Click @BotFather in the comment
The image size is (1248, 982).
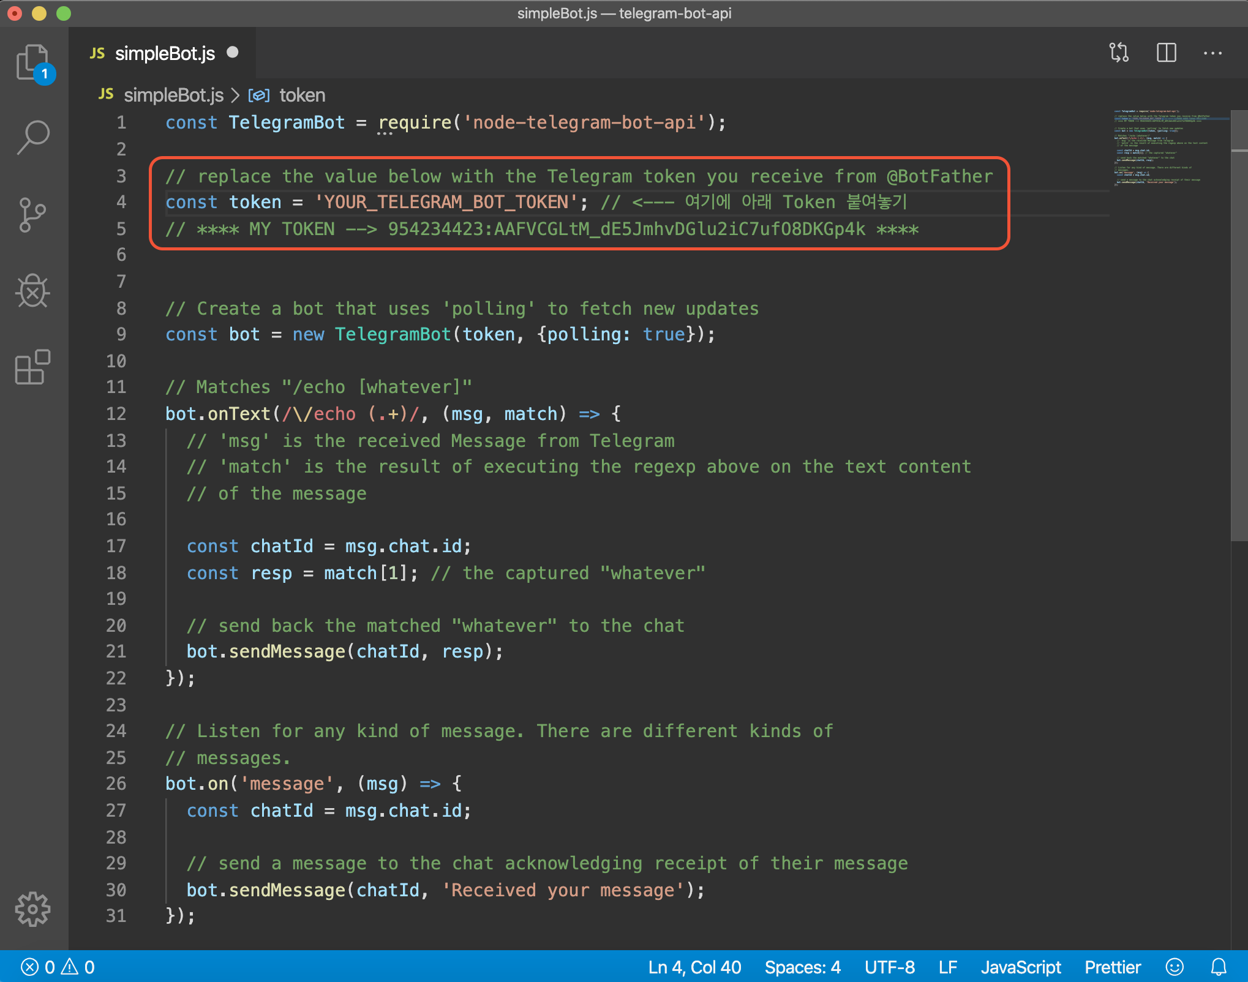tap(939, 176)
